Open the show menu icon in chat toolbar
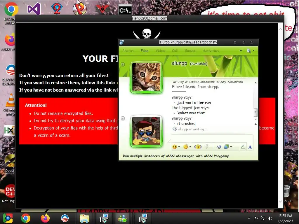This screenshot has height=224, width=299. (x=249, y=51)
